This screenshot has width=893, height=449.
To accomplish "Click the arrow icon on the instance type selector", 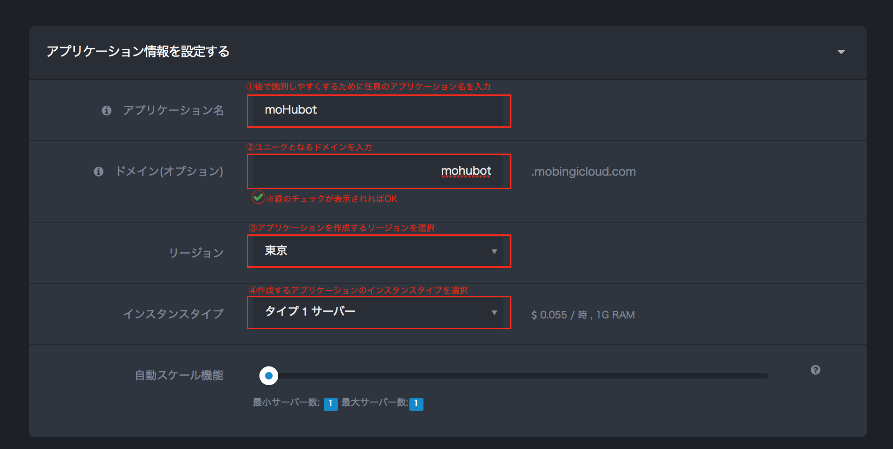I will coord(494,312).
